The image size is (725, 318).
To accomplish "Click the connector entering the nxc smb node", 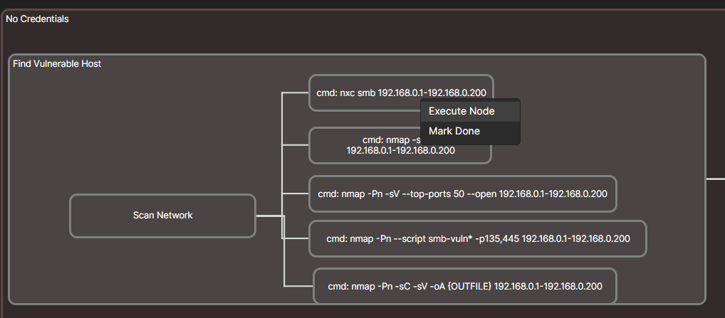I will click(x=296, y=92).
